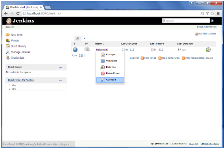Screen dimensions: 224x148
Task: Click RSS for all feed icon
Action: point(142,58)
